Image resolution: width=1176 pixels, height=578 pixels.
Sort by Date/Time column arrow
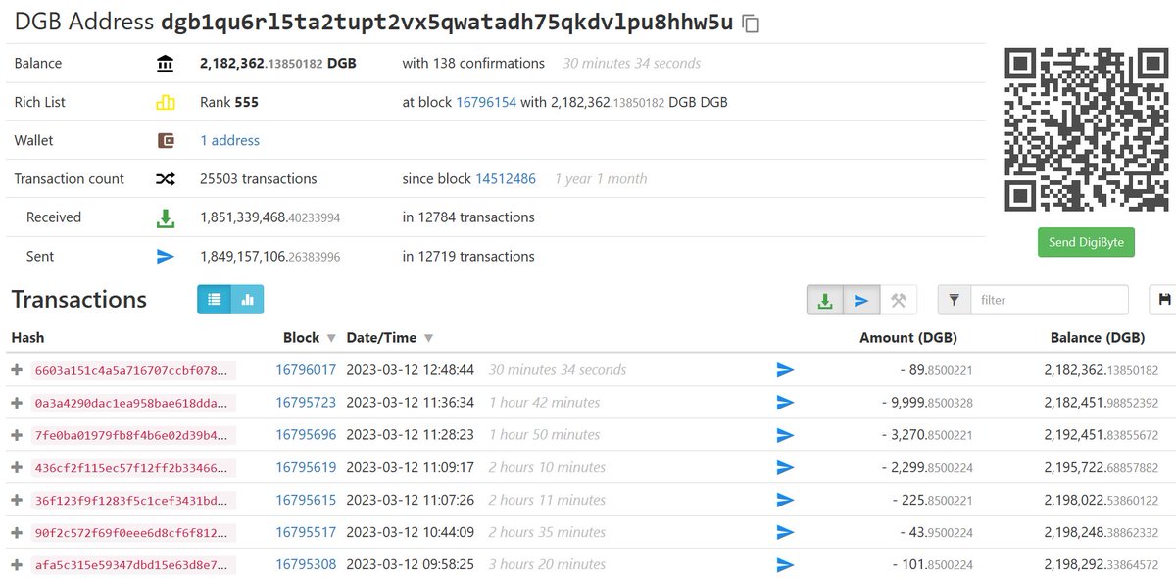pos(428,338)
